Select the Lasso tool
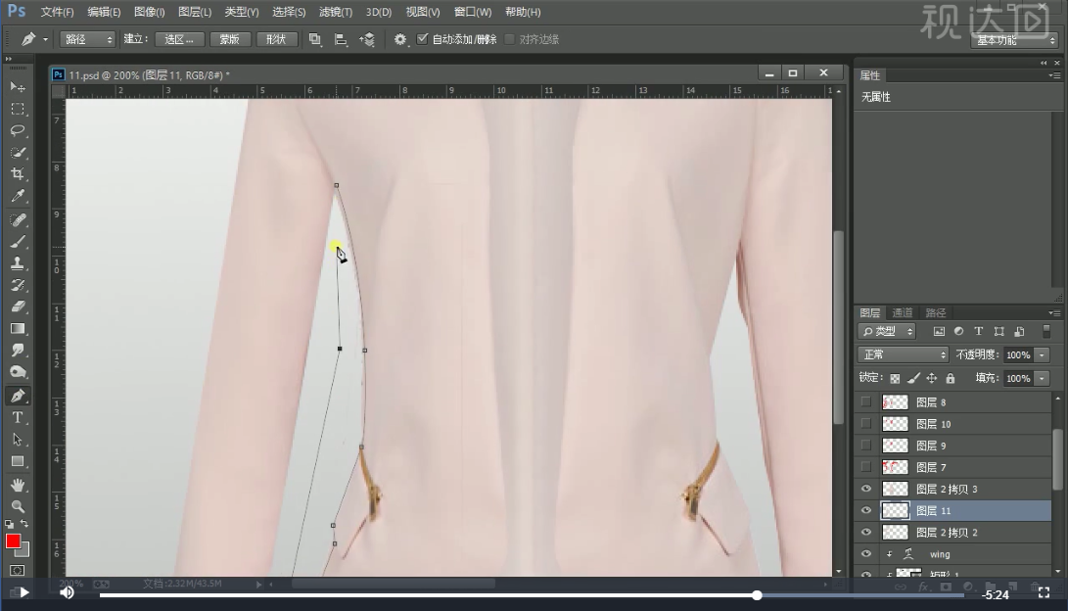1068x611 pixels. [18, 131]
